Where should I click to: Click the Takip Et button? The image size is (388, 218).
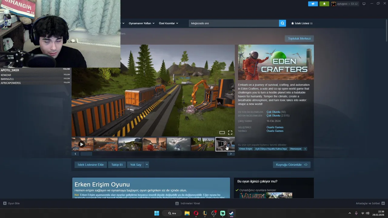click(x=117, y=165)
